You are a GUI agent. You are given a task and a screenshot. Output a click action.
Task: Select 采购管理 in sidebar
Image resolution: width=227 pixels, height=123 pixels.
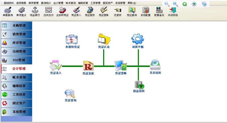[x=16, y=26]
